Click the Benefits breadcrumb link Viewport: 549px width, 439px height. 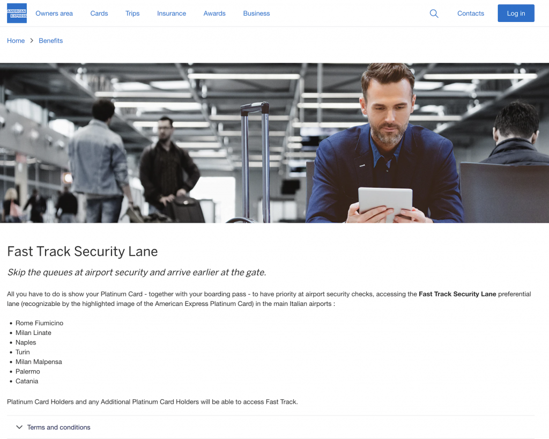pyautogui.click(x=51, y=41)
